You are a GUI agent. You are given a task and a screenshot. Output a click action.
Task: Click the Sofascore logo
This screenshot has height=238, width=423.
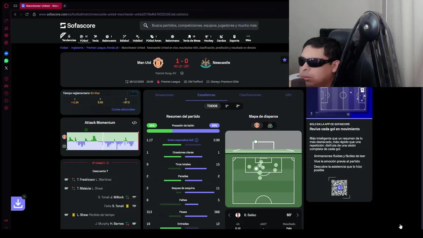pyautogui.click(x=78, y=25)
